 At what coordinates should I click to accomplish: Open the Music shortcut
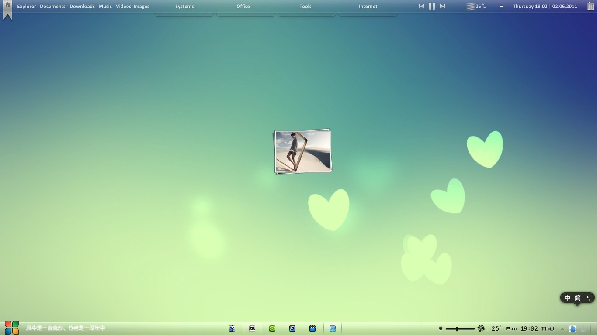point(105,7)
